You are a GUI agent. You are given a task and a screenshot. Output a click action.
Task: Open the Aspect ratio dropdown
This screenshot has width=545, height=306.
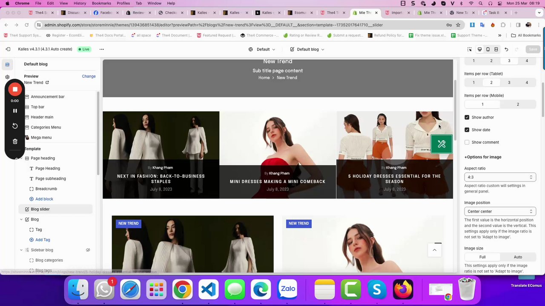click(x=500, y=177)
